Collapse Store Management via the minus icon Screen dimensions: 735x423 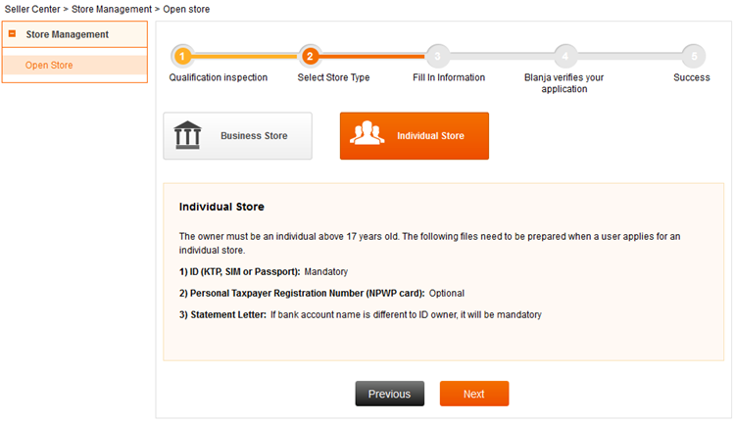[x=12, y=33]
